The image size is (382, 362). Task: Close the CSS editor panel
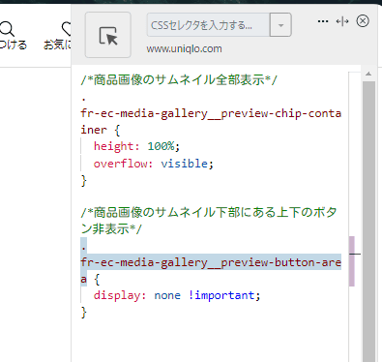coord(363,21)
